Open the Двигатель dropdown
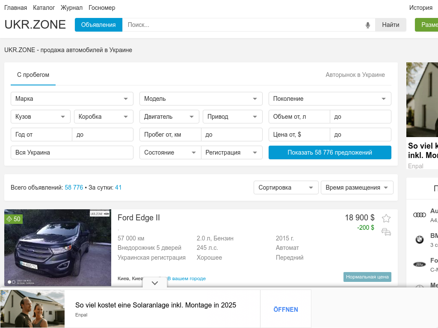The image size is (438, 328). 169,117
